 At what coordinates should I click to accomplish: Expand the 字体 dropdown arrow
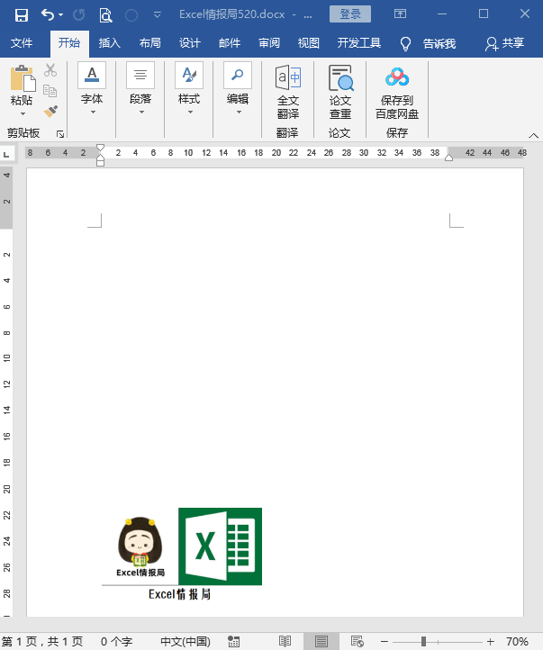93,112
